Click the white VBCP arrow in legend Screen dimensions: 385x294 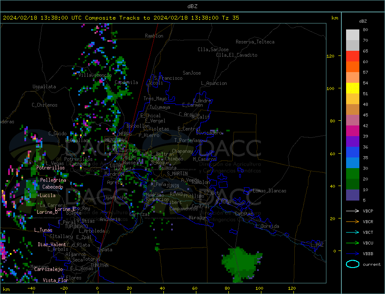coord(353,211)
